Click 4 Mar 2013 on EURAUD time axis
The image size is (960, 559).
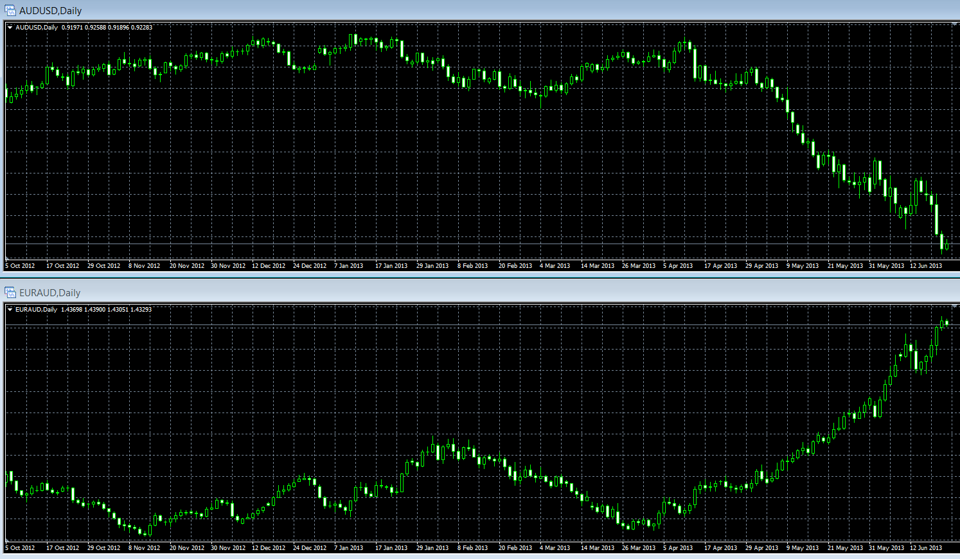555,548
